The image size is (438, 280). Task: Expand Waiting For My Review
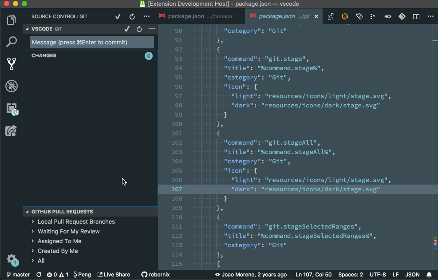[x=33, y=231]
